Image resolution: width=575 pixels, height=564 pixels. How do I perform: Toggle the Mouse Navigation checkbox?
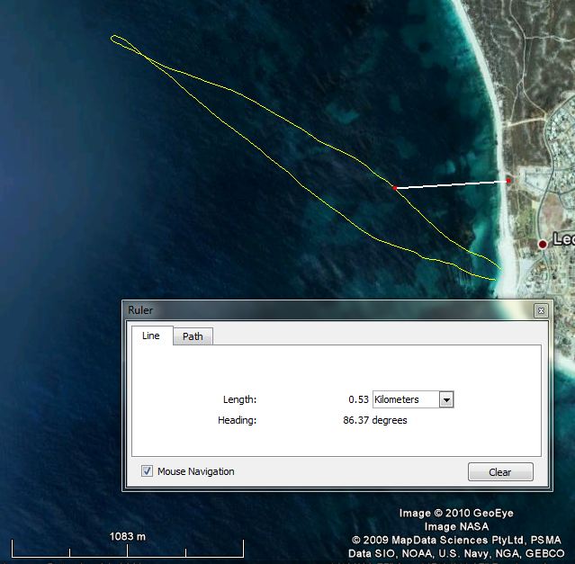(x=147, y=471)
